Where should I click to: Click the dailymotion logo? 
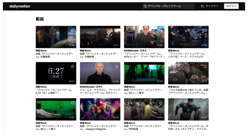(19, 6)
